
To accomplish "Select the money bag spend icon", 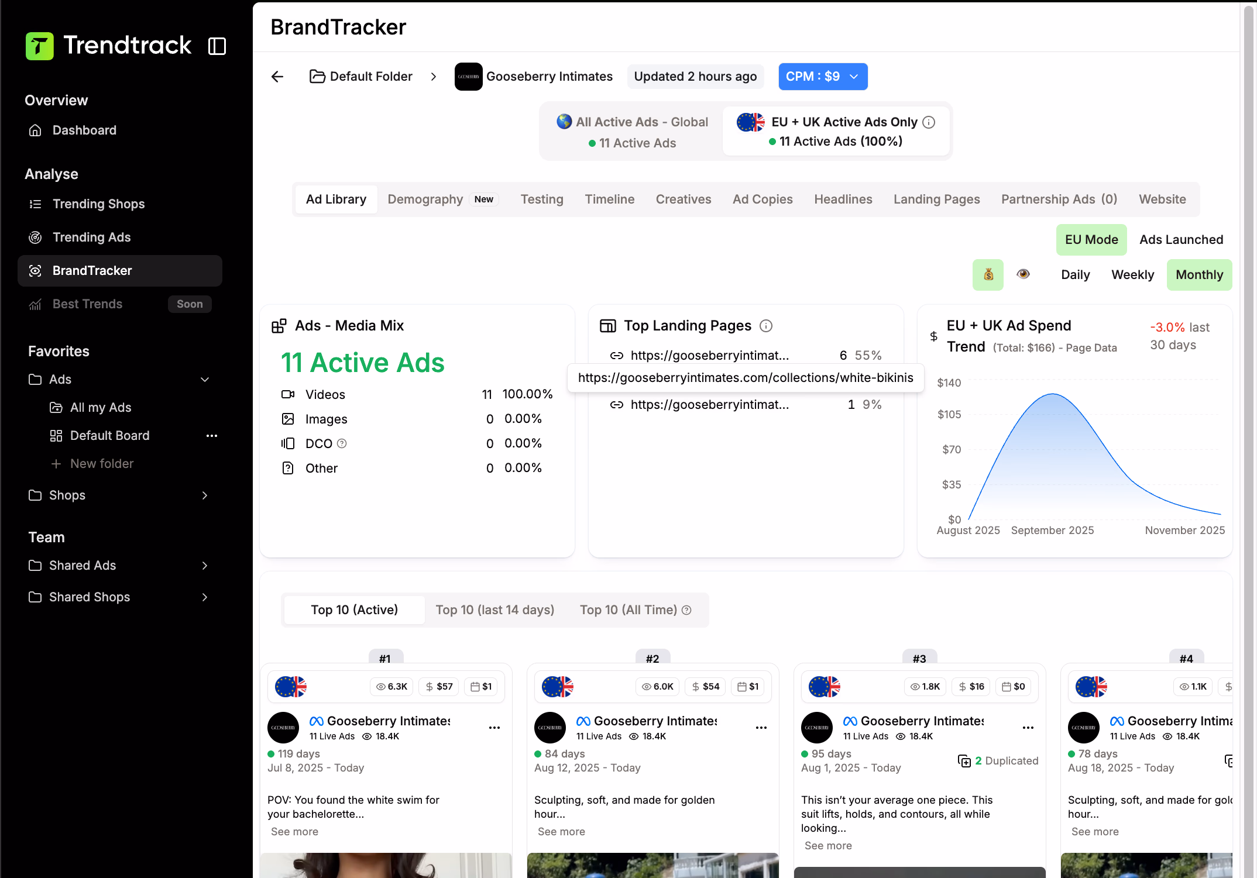I will click(987, 274).
